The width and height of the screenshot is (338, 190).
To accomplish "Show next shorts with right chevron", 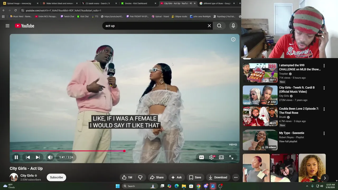I will click(x=325, y=178).
